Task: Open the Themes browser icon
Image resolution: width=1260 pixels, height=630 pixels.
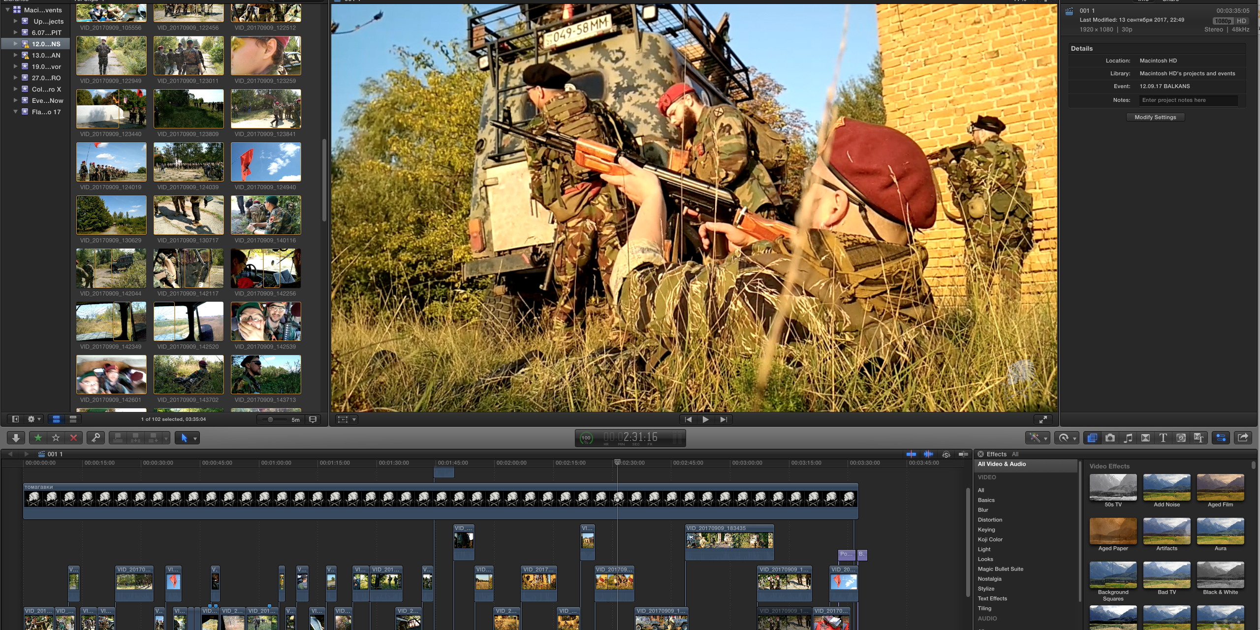Action: pos(1198,438)
